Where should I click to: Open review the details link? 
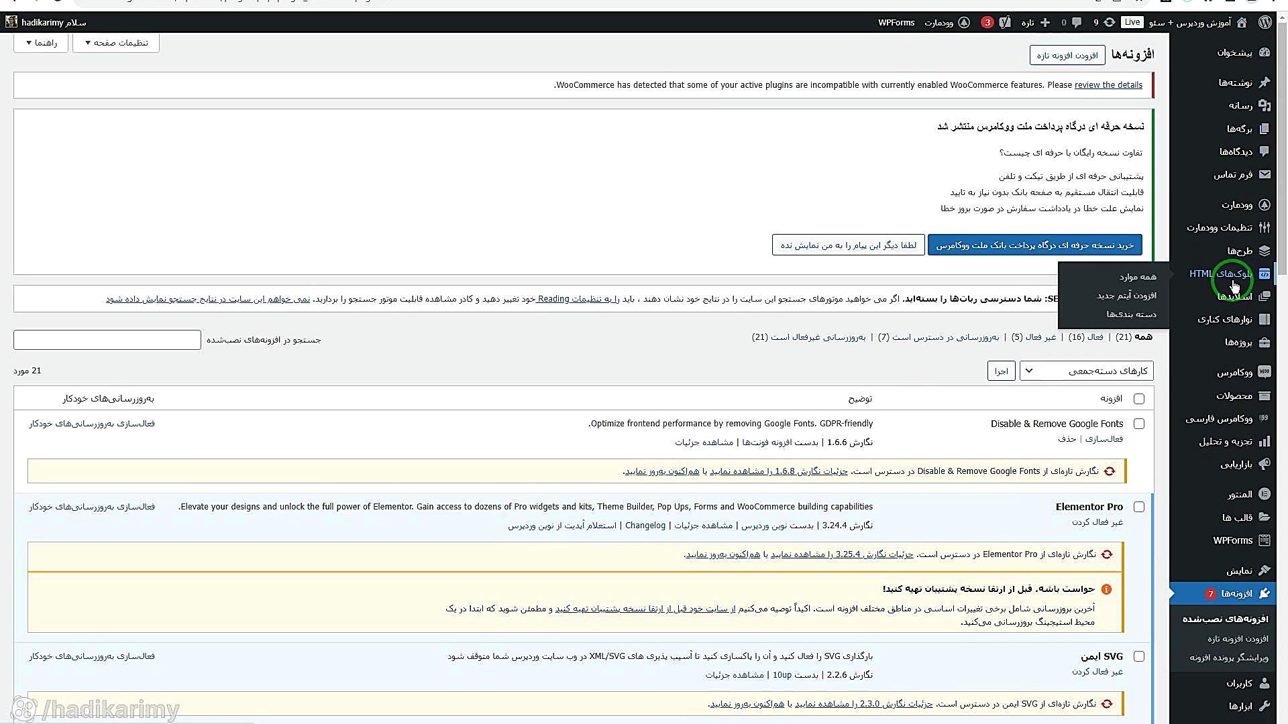(1108, 85)
